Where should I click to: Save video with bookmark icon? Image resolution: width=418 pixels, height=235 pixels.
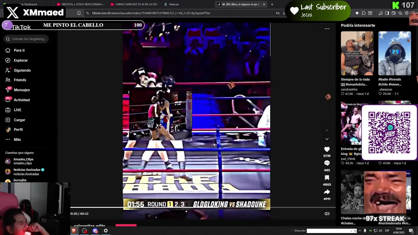tap(327, 178)
